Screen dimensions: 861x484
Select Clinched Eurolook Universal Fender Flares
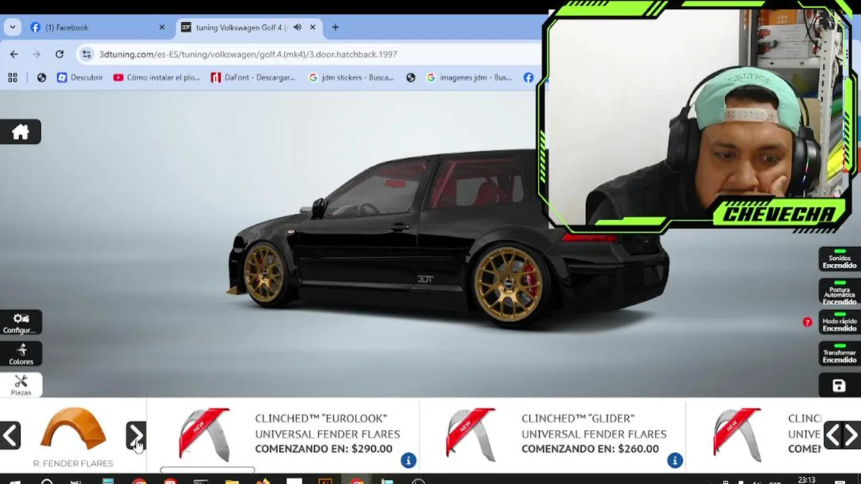point(283,436)
